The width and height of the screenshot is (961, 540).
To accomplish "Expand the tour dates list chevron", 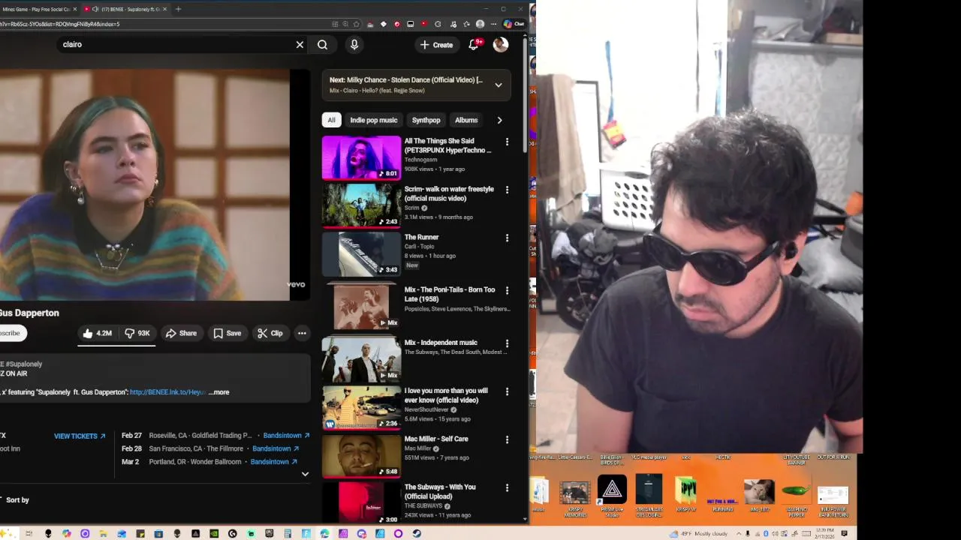I will pyautogui.click(x=305, y=474).
